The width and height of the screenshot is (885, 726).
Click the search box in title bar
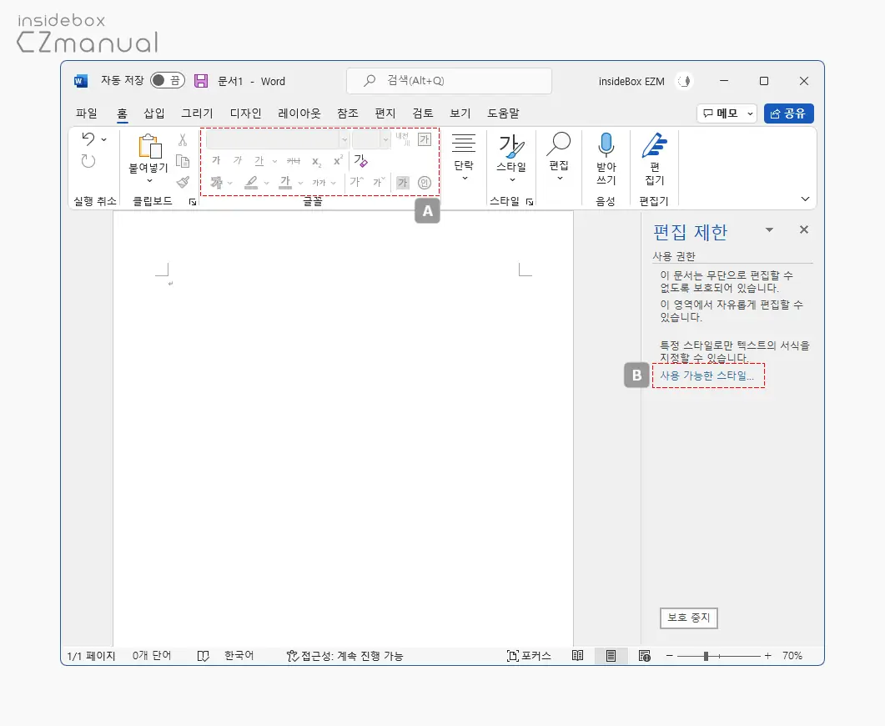point(449,81)
